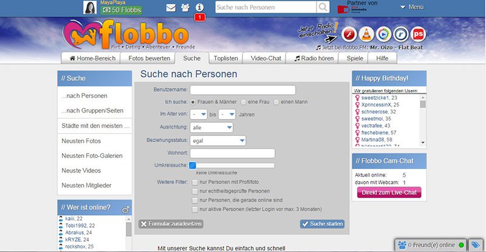Image resolution: width=486 pixels, height=252 pixels.
Task: Launch radio with the ps player icon
Action: tap(418, 34)
